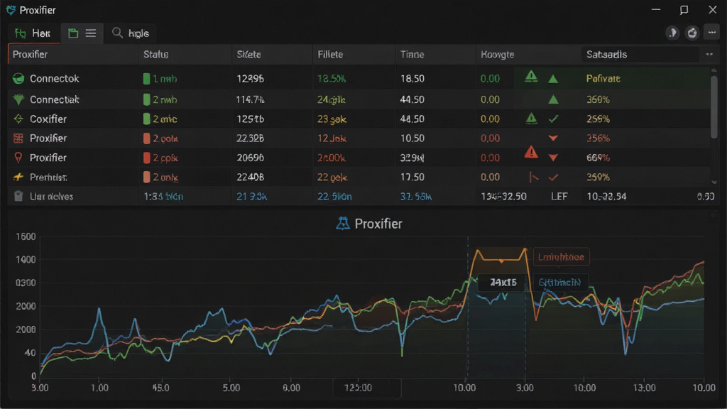Click the Pafivate status cell
Screen dimensions: 727x409
coord(603,78)
